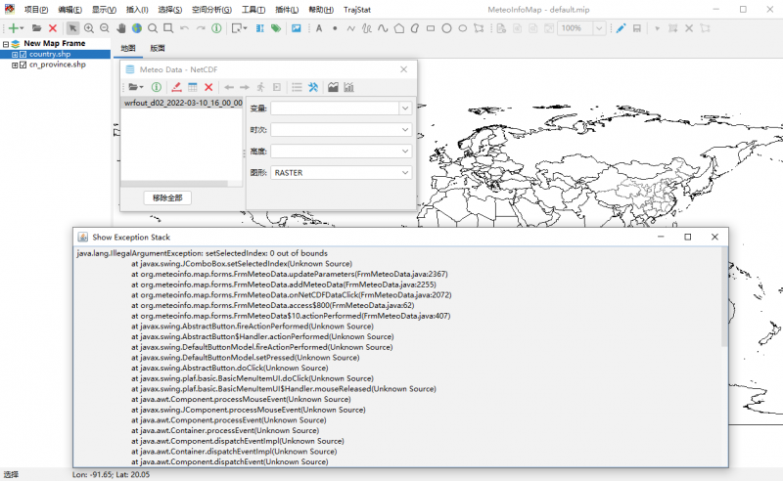The image size is (783, 481).
Task: Click the Add Layer plus icon
Action: (x=14, y=28)
